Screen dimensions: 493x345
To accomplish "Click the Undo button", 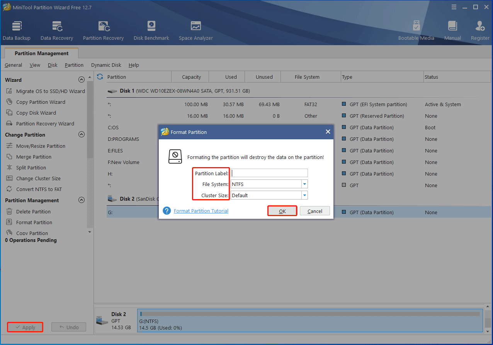I will pyautogui.click(x=69, y=327).
